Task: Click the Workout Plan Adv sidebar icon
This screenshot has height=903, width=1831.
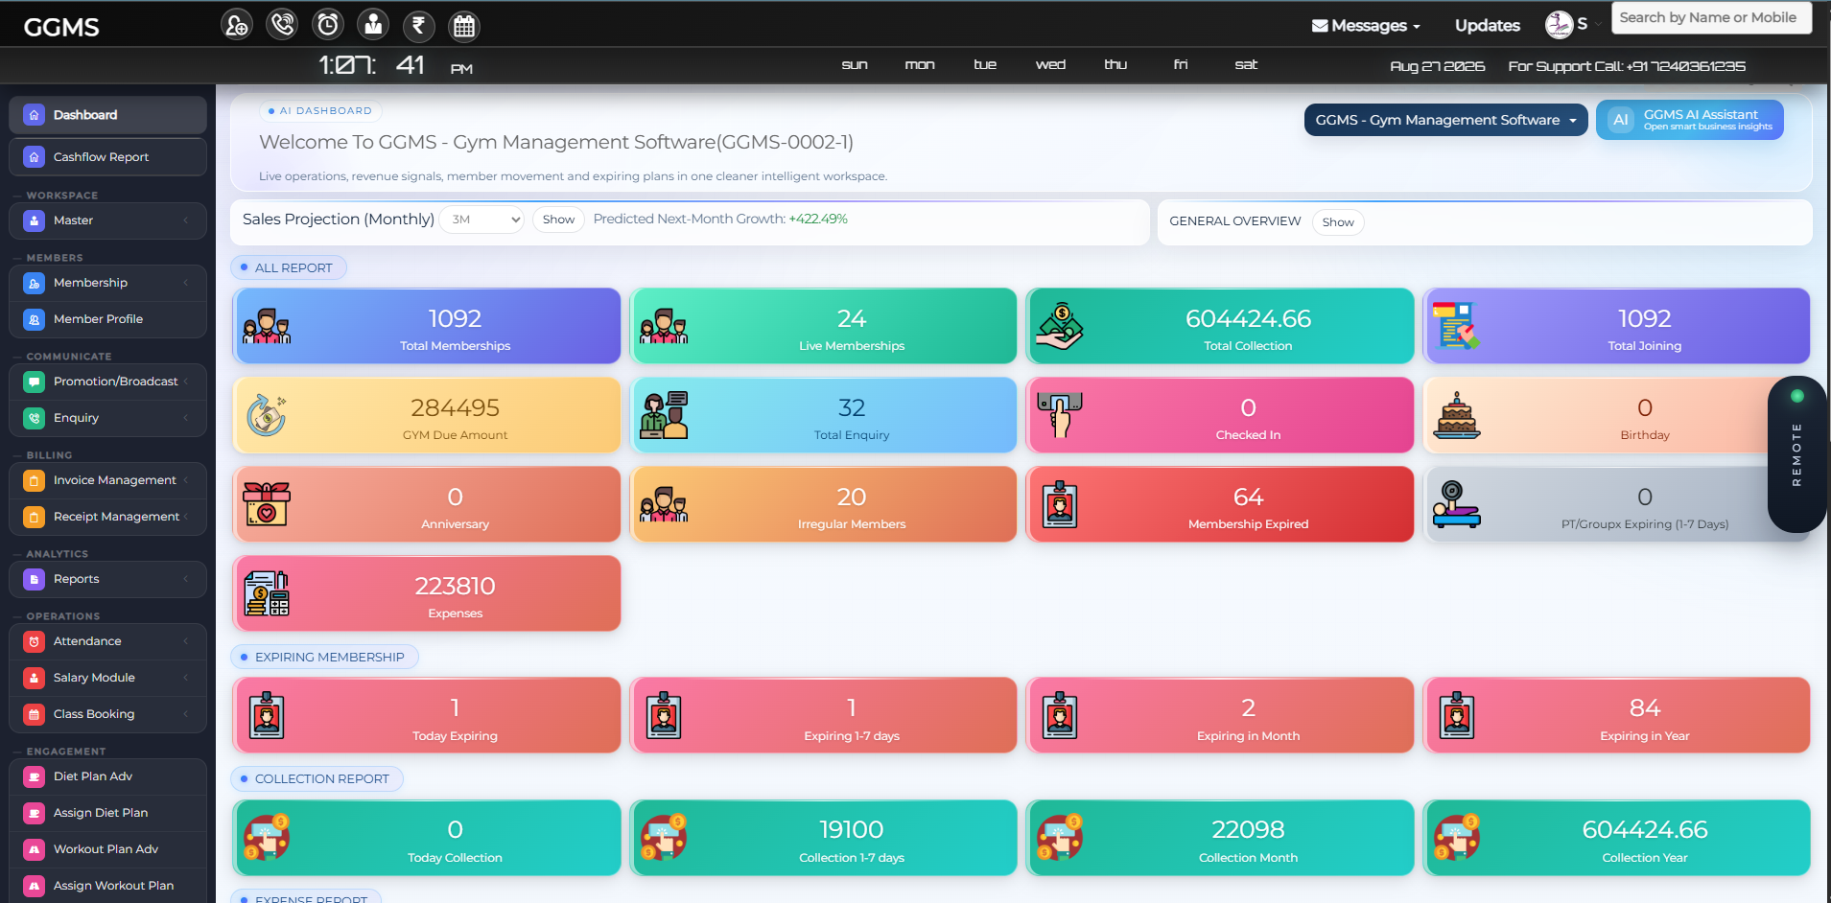Action: click(x=35, y=849)
